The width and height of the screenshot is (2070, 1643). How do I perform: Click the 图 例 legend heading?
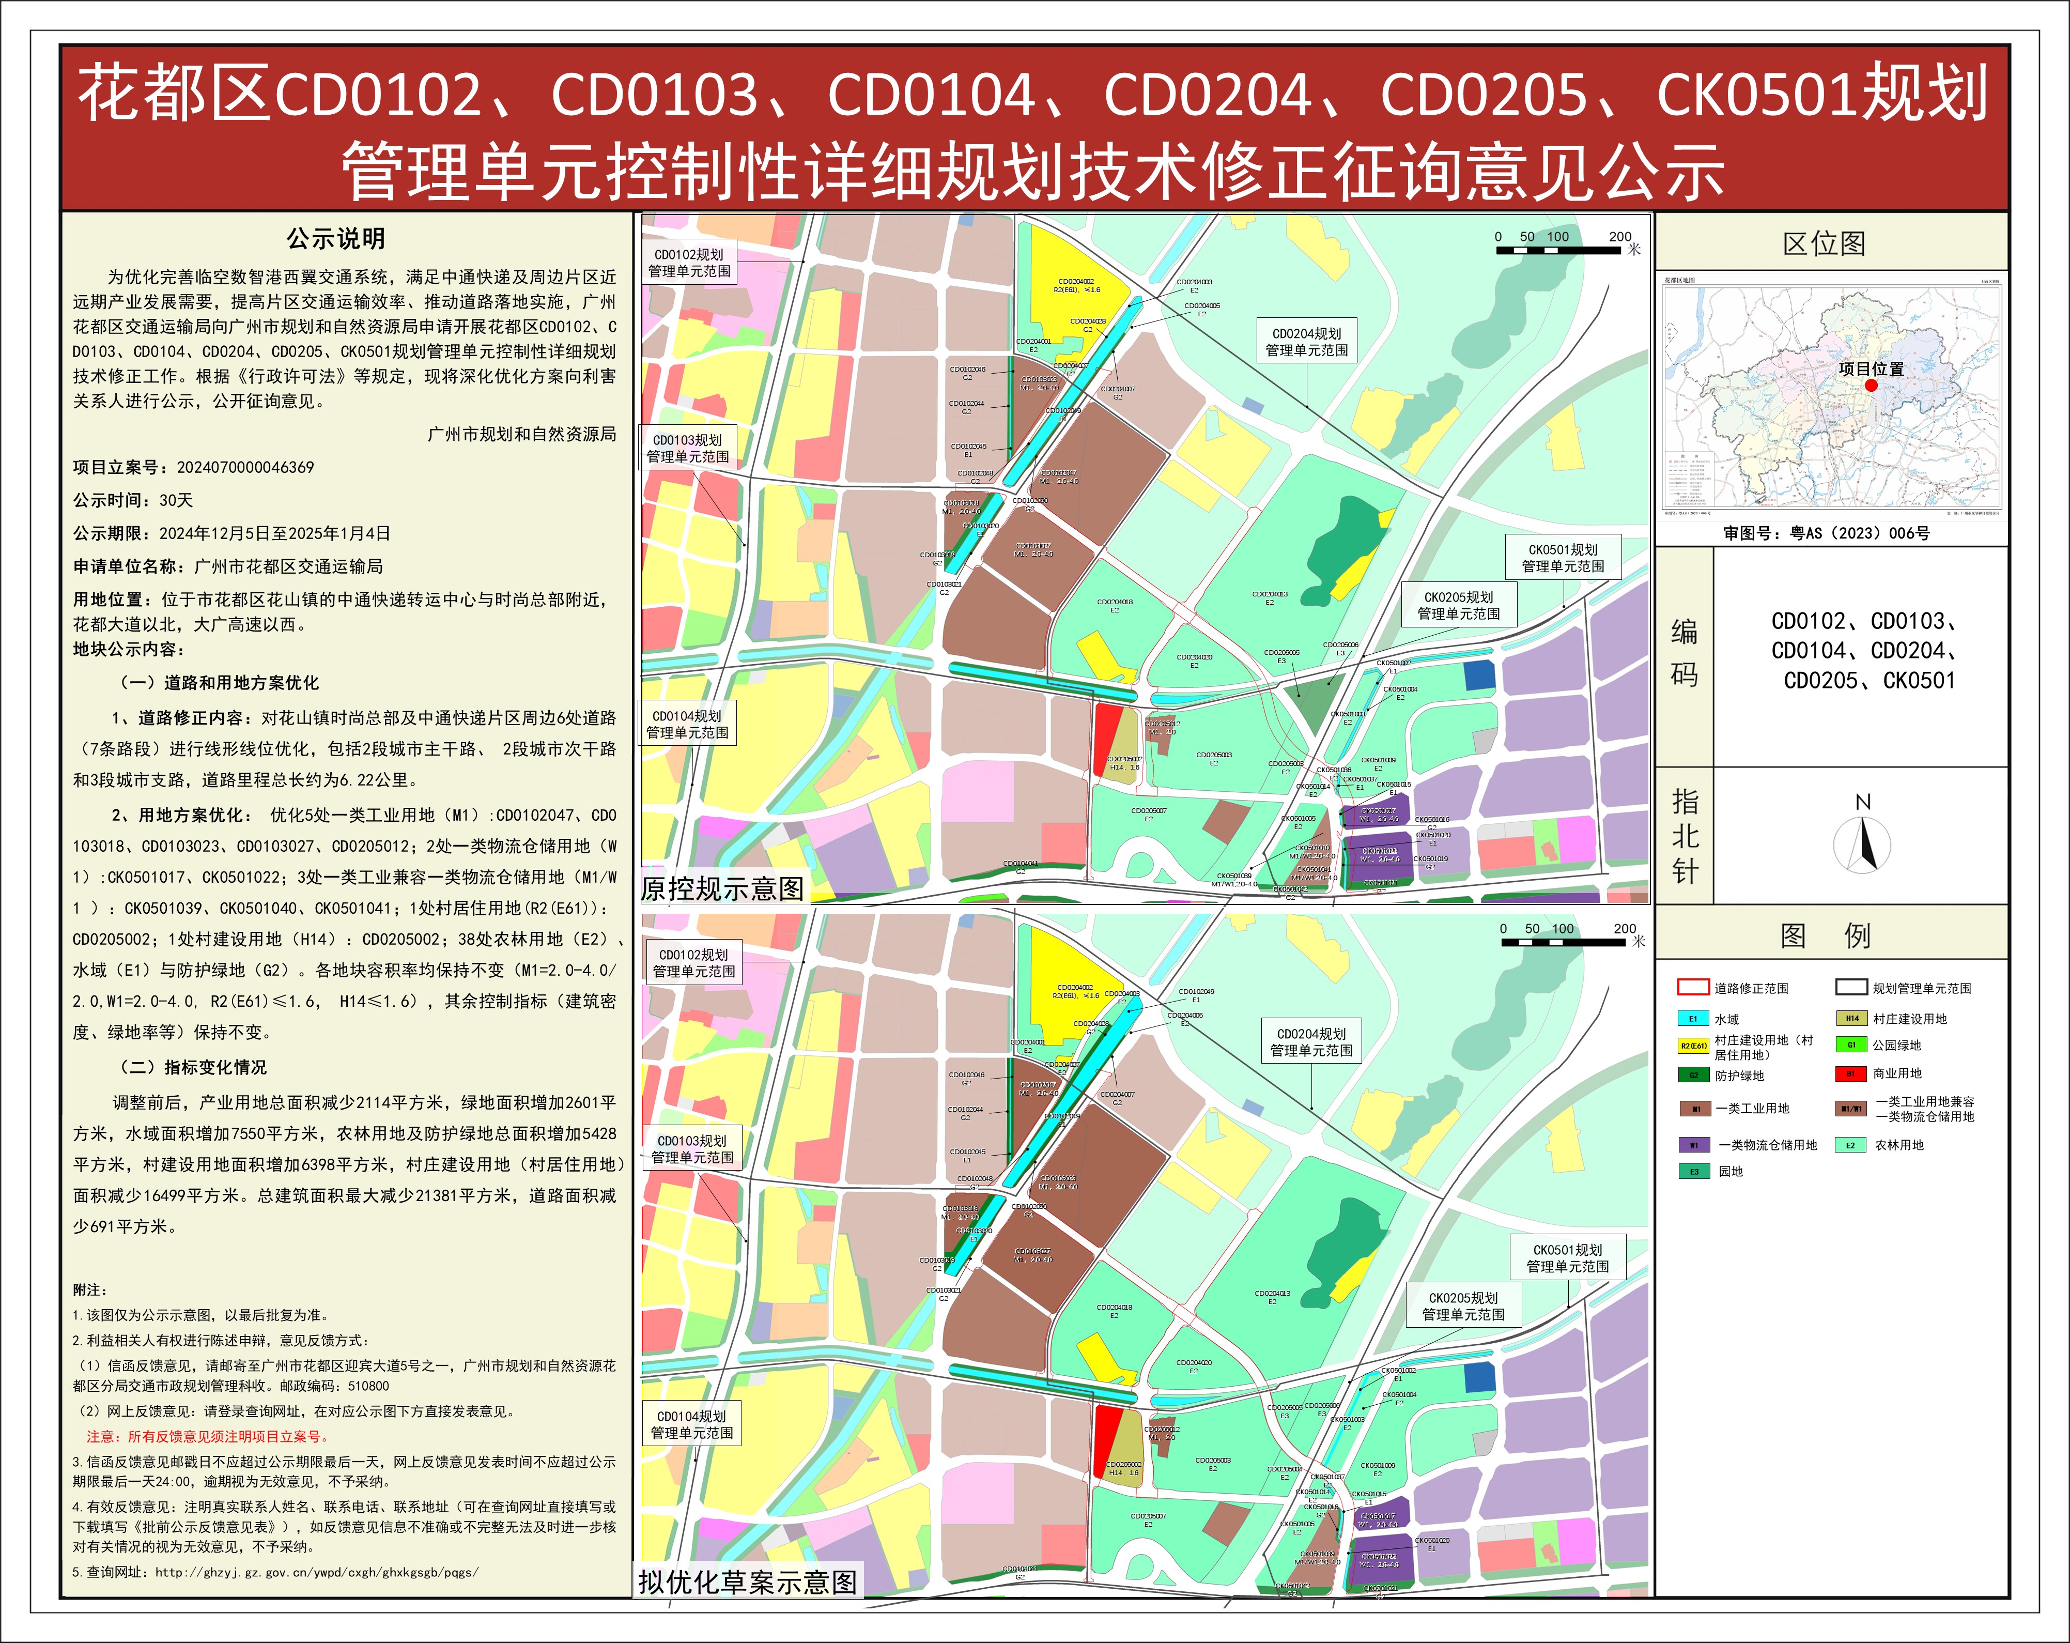[1825, 935]
